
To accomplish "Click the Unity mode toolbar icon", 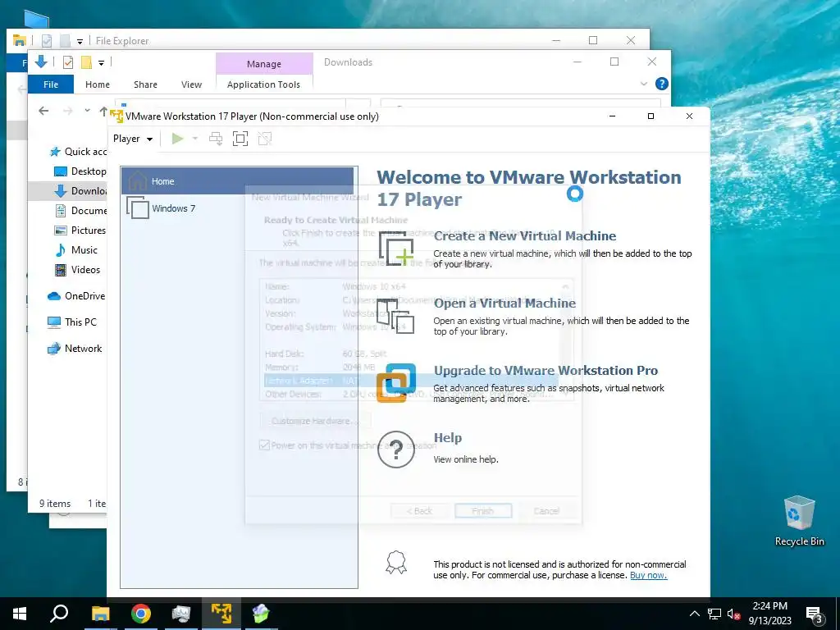I will pos(265,139).
